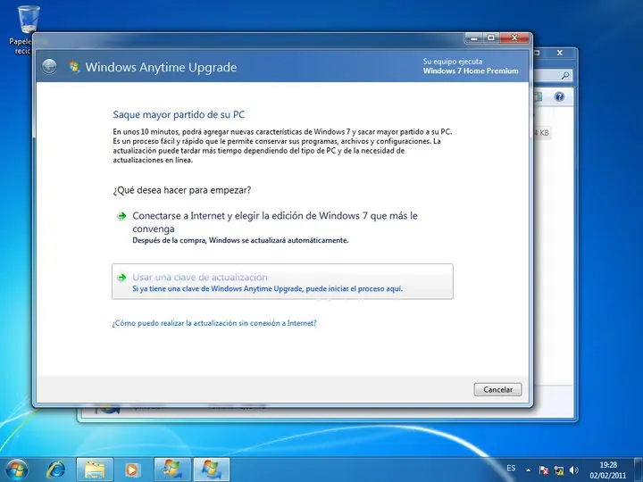Image resolution: width=643 pixels, height=482 pixels.
Task: Launch Windows Media Player from the taskbar
Action: click(x=132, y=470)
